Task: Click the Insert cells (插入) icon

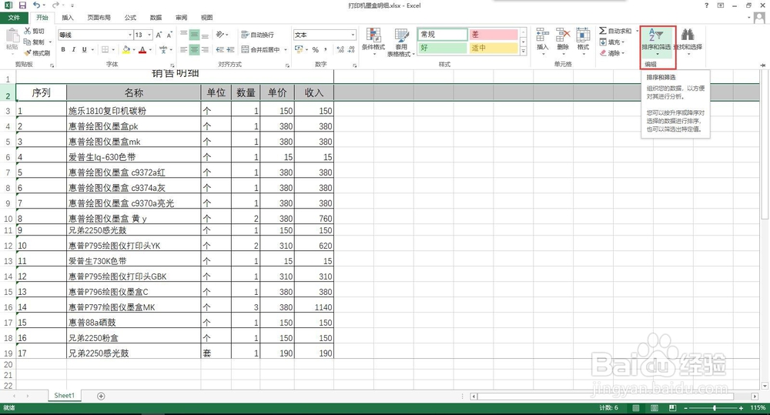Action: [x=542, y=35]
